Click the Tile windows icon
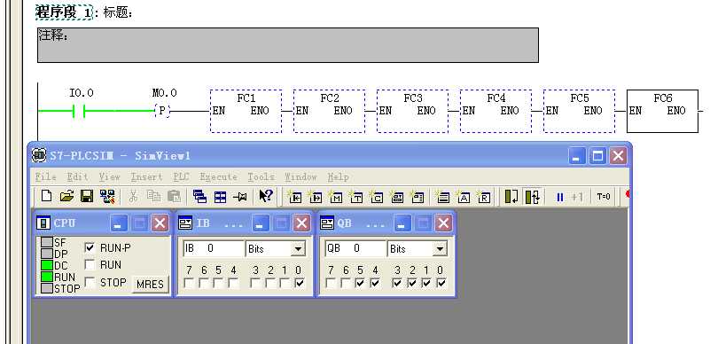The height and width of the screenshot is (344, 710). coord(221,197)
